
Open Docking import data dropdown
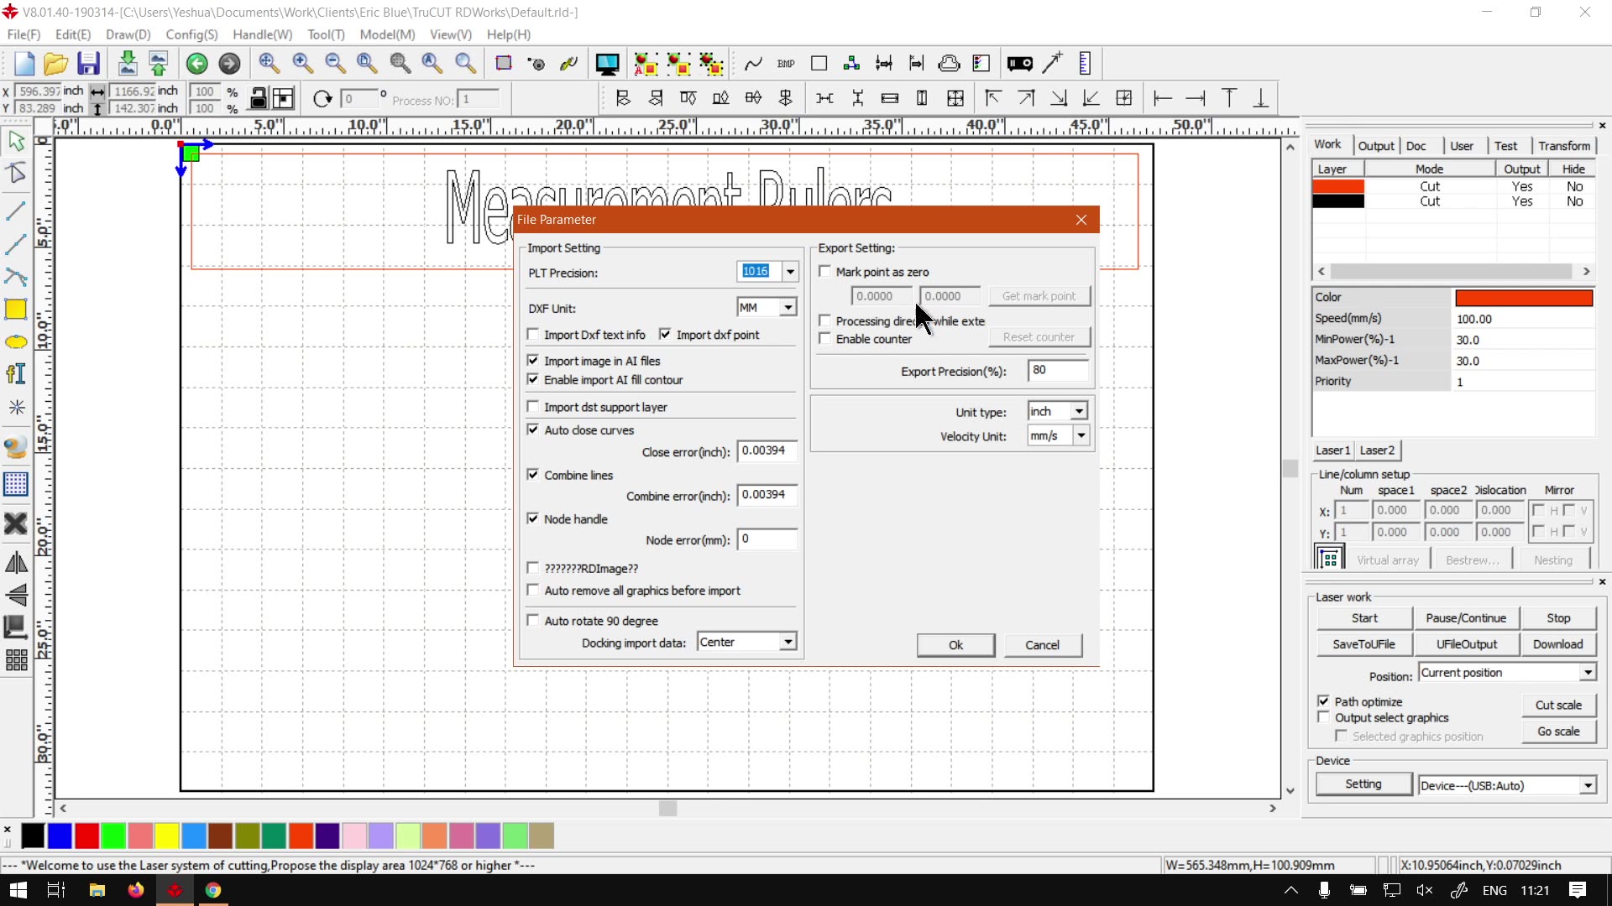coord(788,643)
